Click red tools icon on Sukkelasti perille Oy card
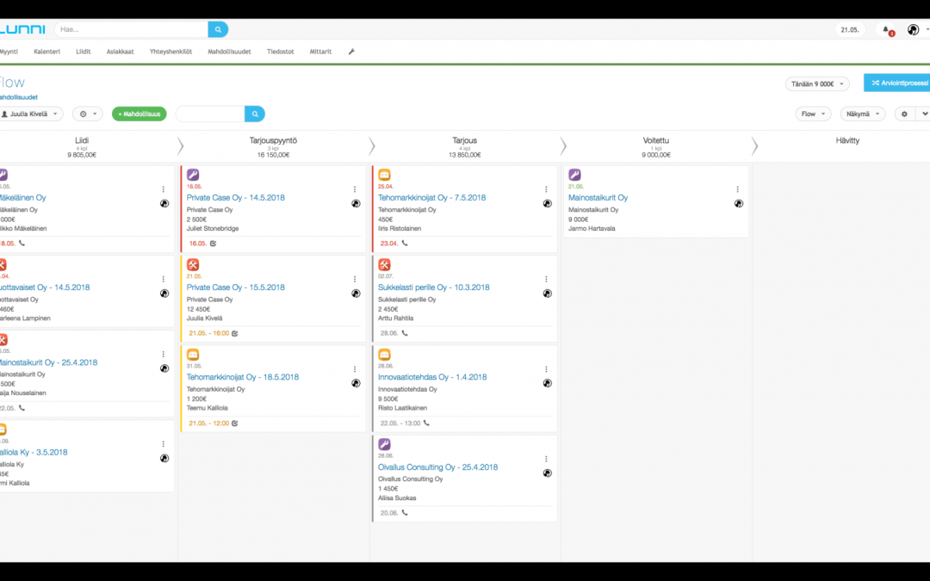 pyautogui.click(x=384, y=264)
